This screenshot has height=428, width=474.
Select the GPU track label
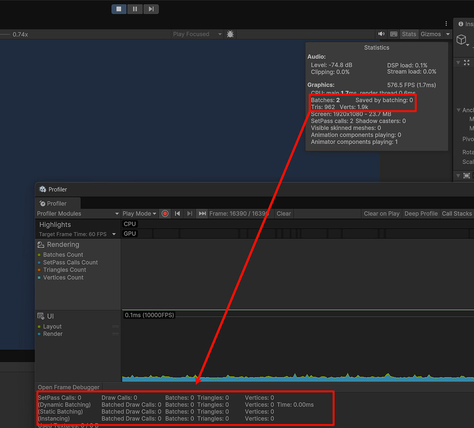[x=130, y=233]
